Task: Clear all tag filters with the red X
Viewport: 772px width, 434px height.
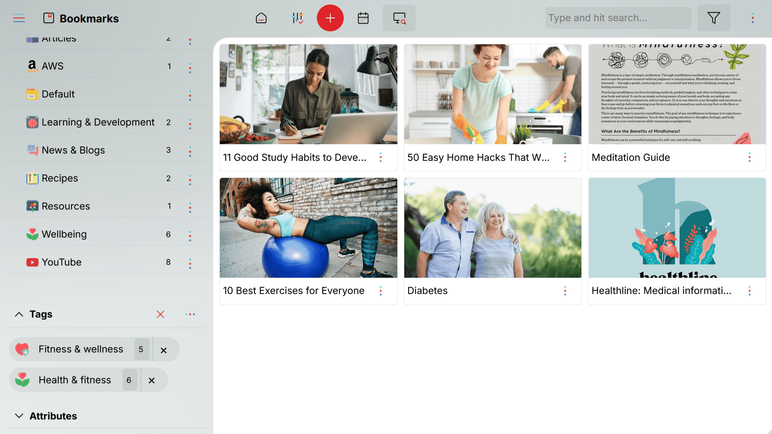Action: (x=160, y=314)
